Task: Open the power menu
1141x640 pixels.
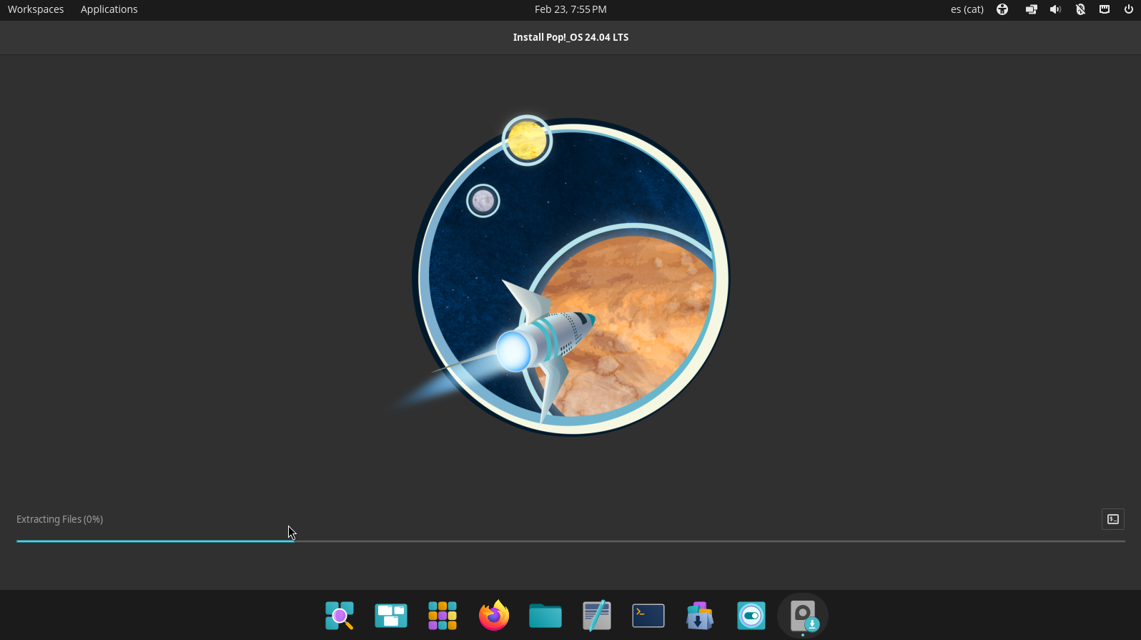Action: (x=1129, y=9)
